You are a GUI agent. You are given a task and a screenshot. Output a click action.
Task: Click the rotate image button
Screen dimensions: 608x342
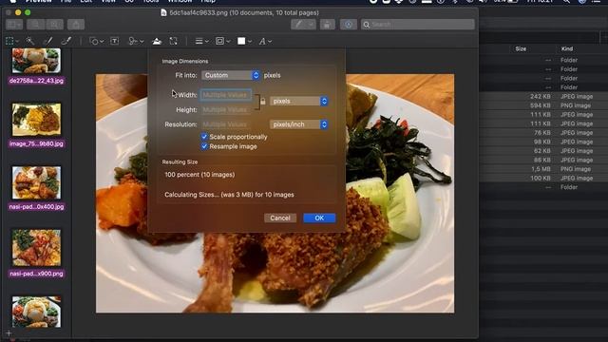click(327, 25)
